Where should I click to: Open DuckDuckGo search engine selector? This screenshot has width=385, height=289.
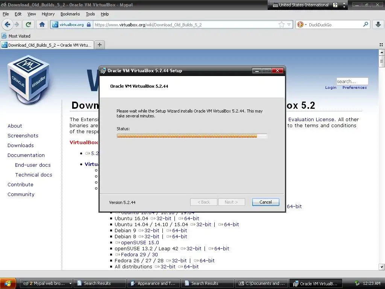point(302,24)
